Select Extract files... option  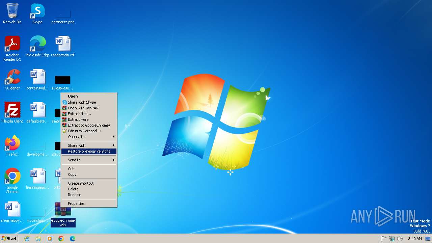[89, 114]
